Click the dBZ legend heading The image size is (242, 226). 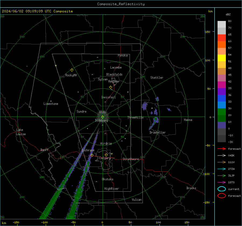coord(228,14)
